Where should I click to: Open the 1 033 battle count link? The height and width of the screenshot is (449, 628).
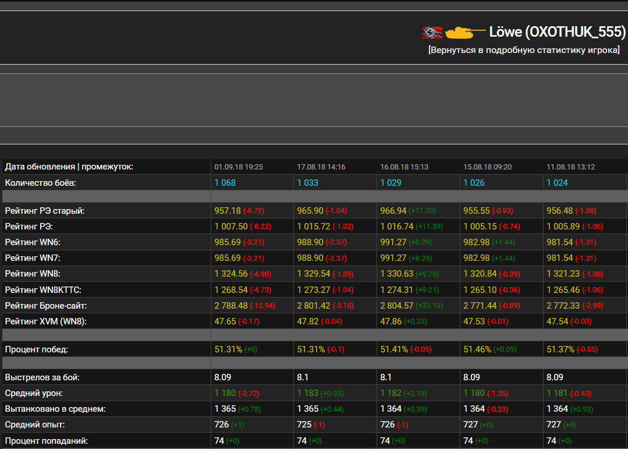pyautogui.click(x=308, y=183)
